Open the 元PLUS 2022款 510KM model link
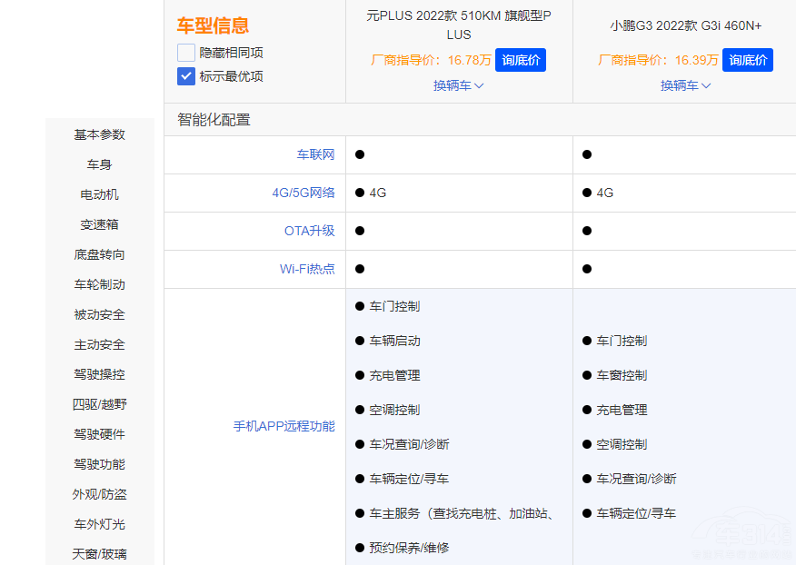This screenshot has height=565, width=796. click(x=459, y=25)
